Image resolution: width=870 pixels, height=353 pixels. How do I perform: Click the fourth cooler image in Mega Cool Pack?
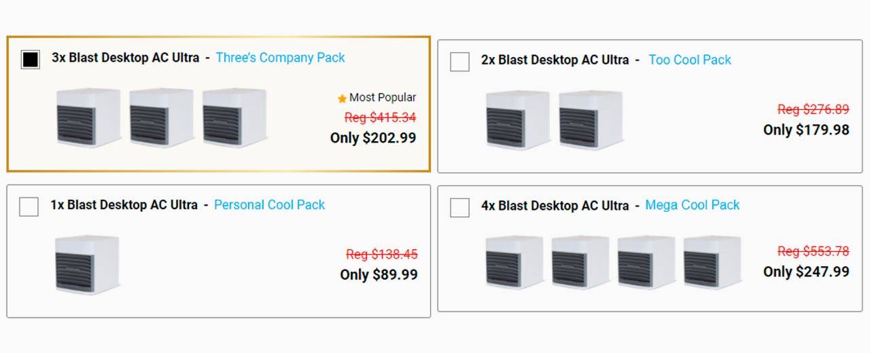(712, 262)
